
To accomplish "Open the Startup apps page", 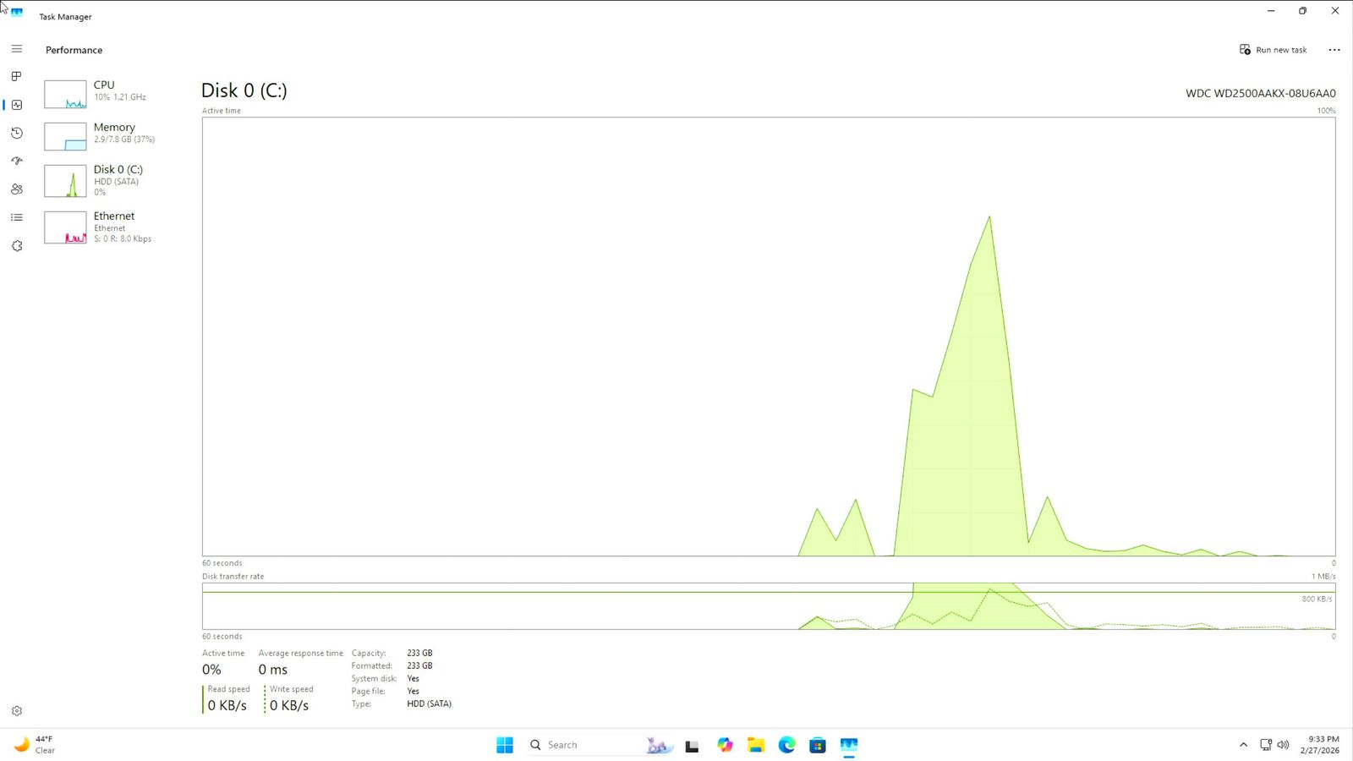I will 17,161.
